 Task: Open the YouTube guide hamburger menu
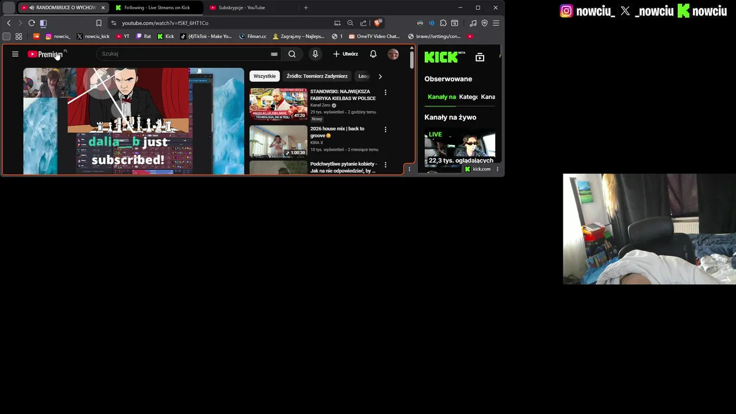[16, 54]
